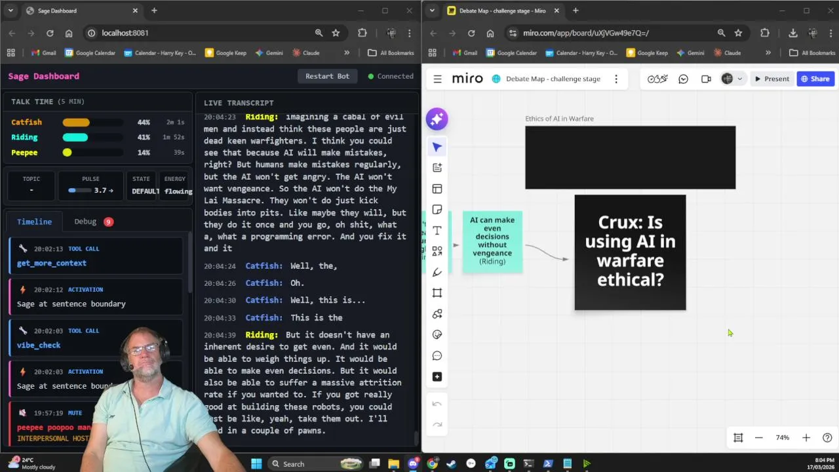Click Miro zoom level 74% value

(x=782, y=437)
